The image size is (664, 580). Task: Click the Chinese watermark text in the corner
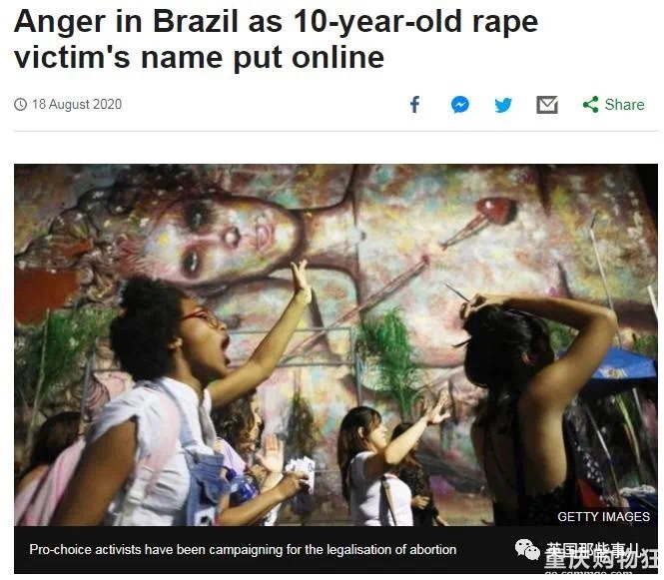(599, 557)
